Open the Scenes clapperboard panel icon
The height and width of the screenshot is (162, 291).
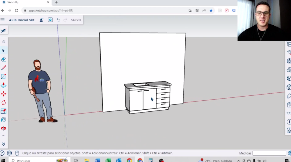(289, 105)
